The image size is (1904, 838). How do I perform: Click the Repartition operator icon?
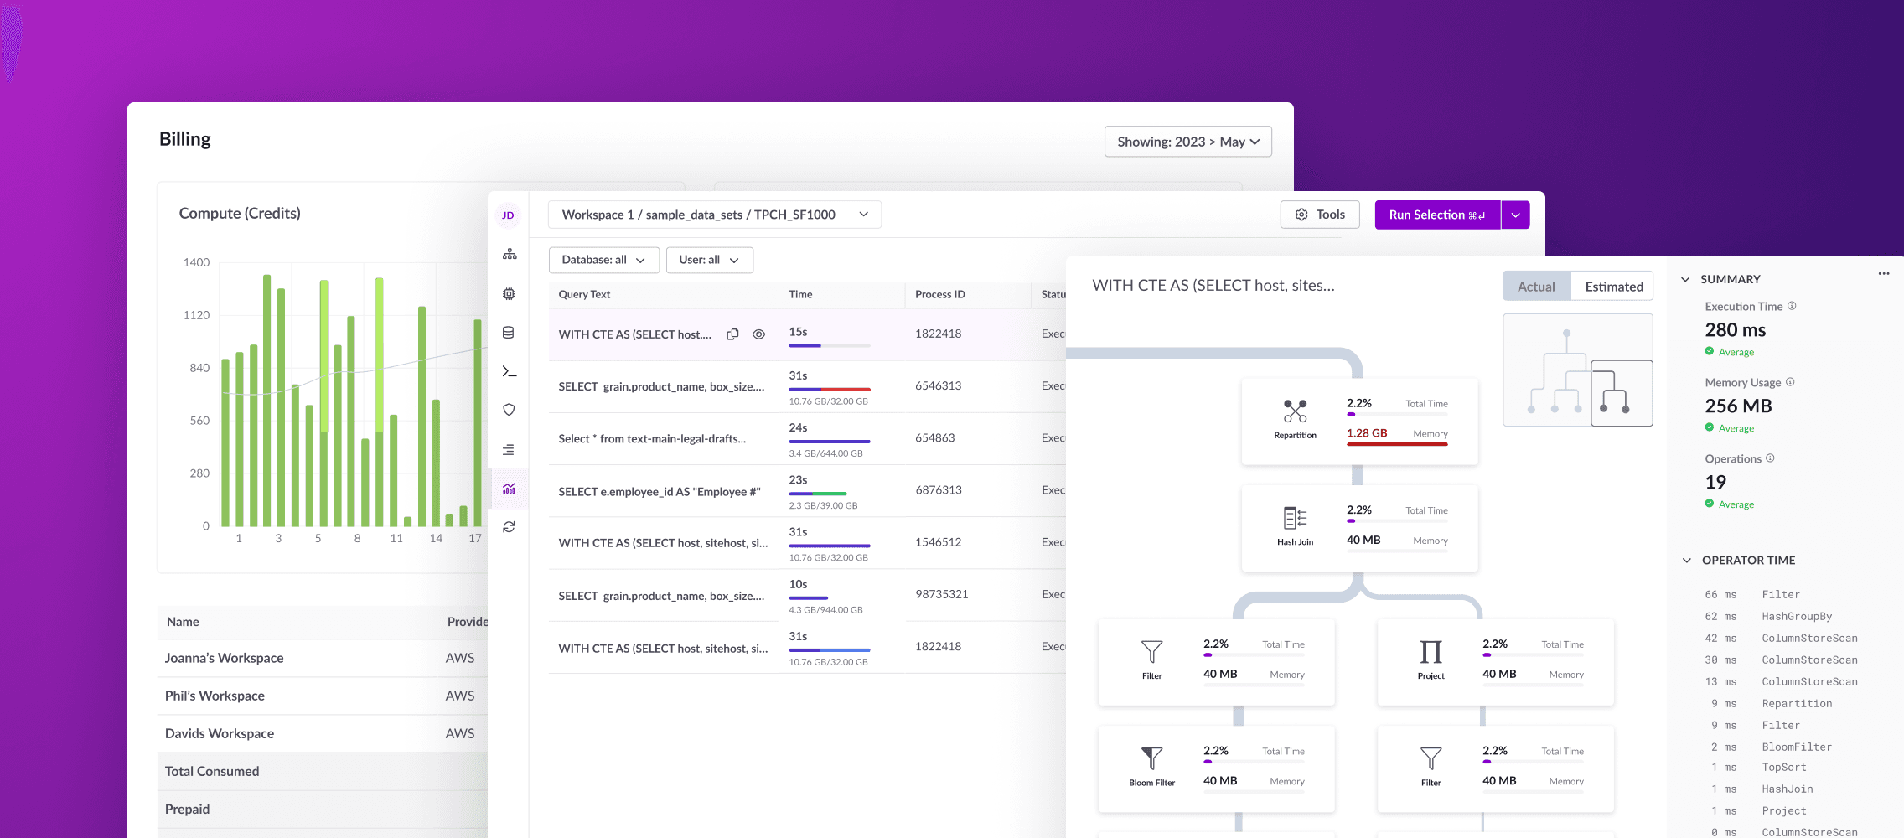[1295, 411]
